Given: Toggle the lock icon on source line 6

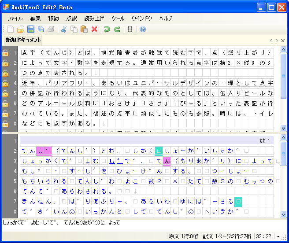Looking at the screenshot, I should pos(5,103).
